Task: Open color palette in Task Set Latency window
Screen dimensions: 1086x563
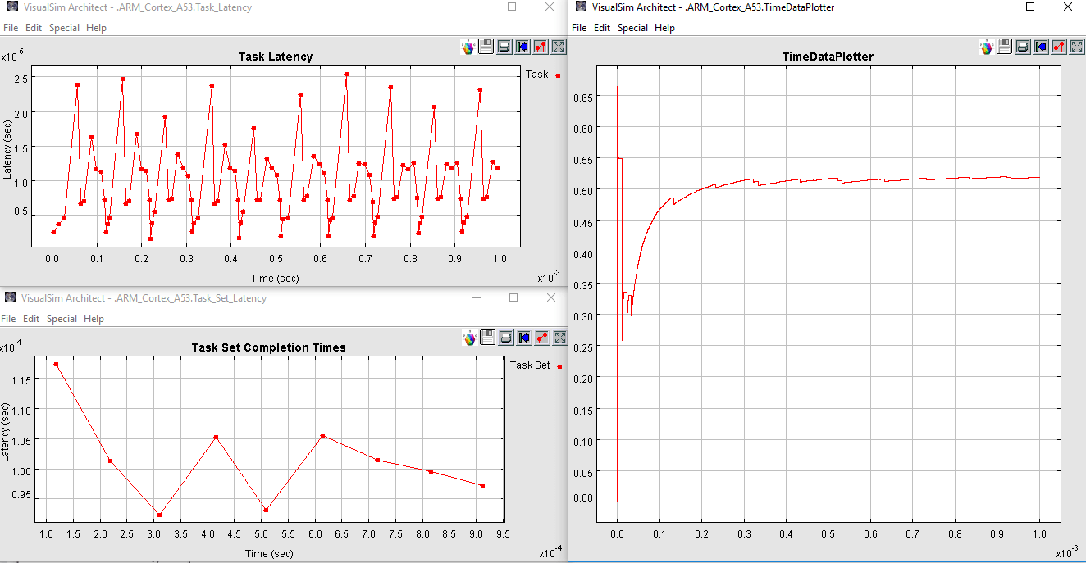Action: coord(470,338)
